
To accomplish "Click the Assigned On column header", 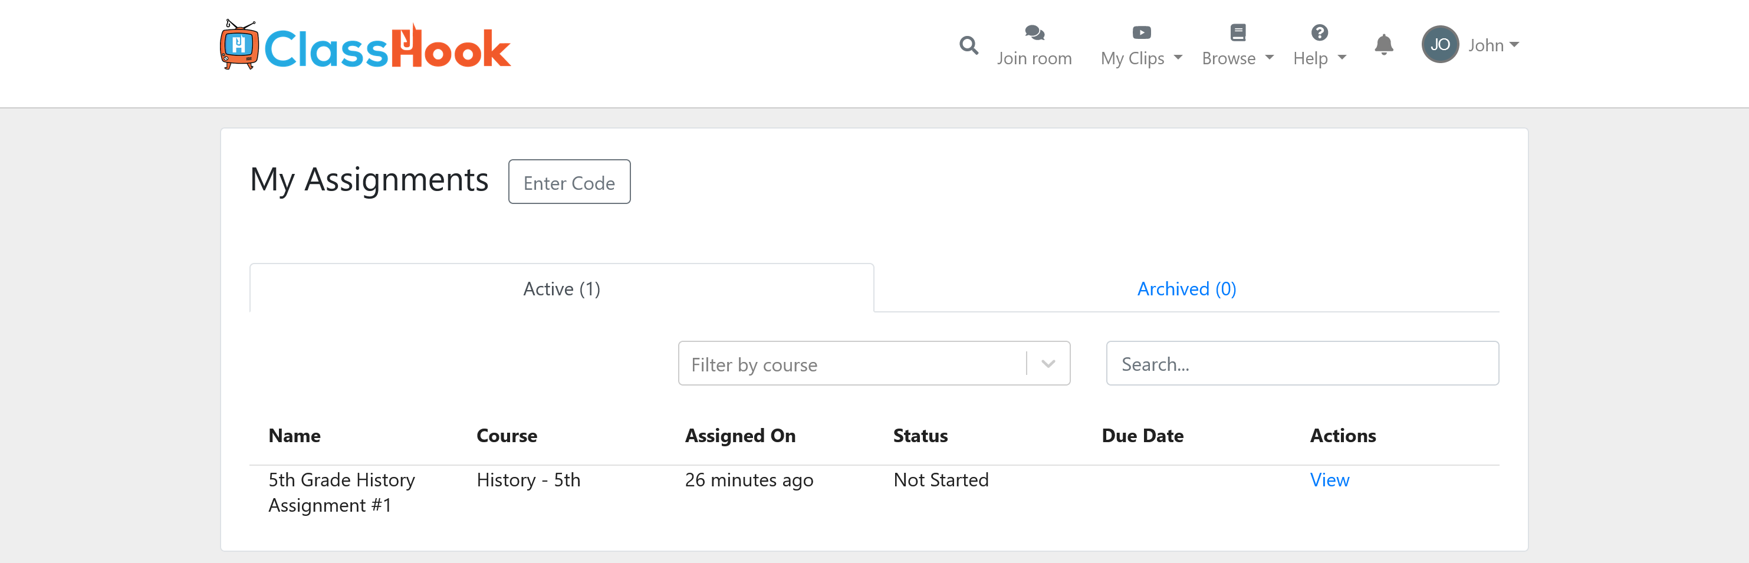I will pyautogui.click(x=739, y=435).
